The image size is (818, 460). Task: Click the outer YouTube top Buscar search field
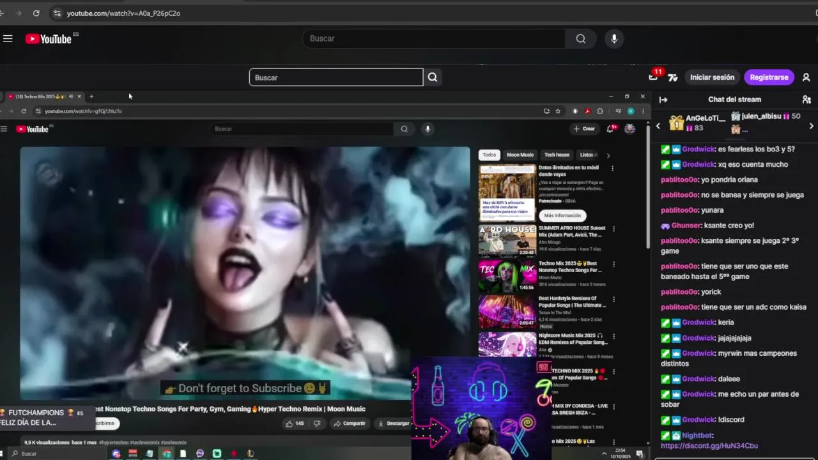click(x=434, y=38)
